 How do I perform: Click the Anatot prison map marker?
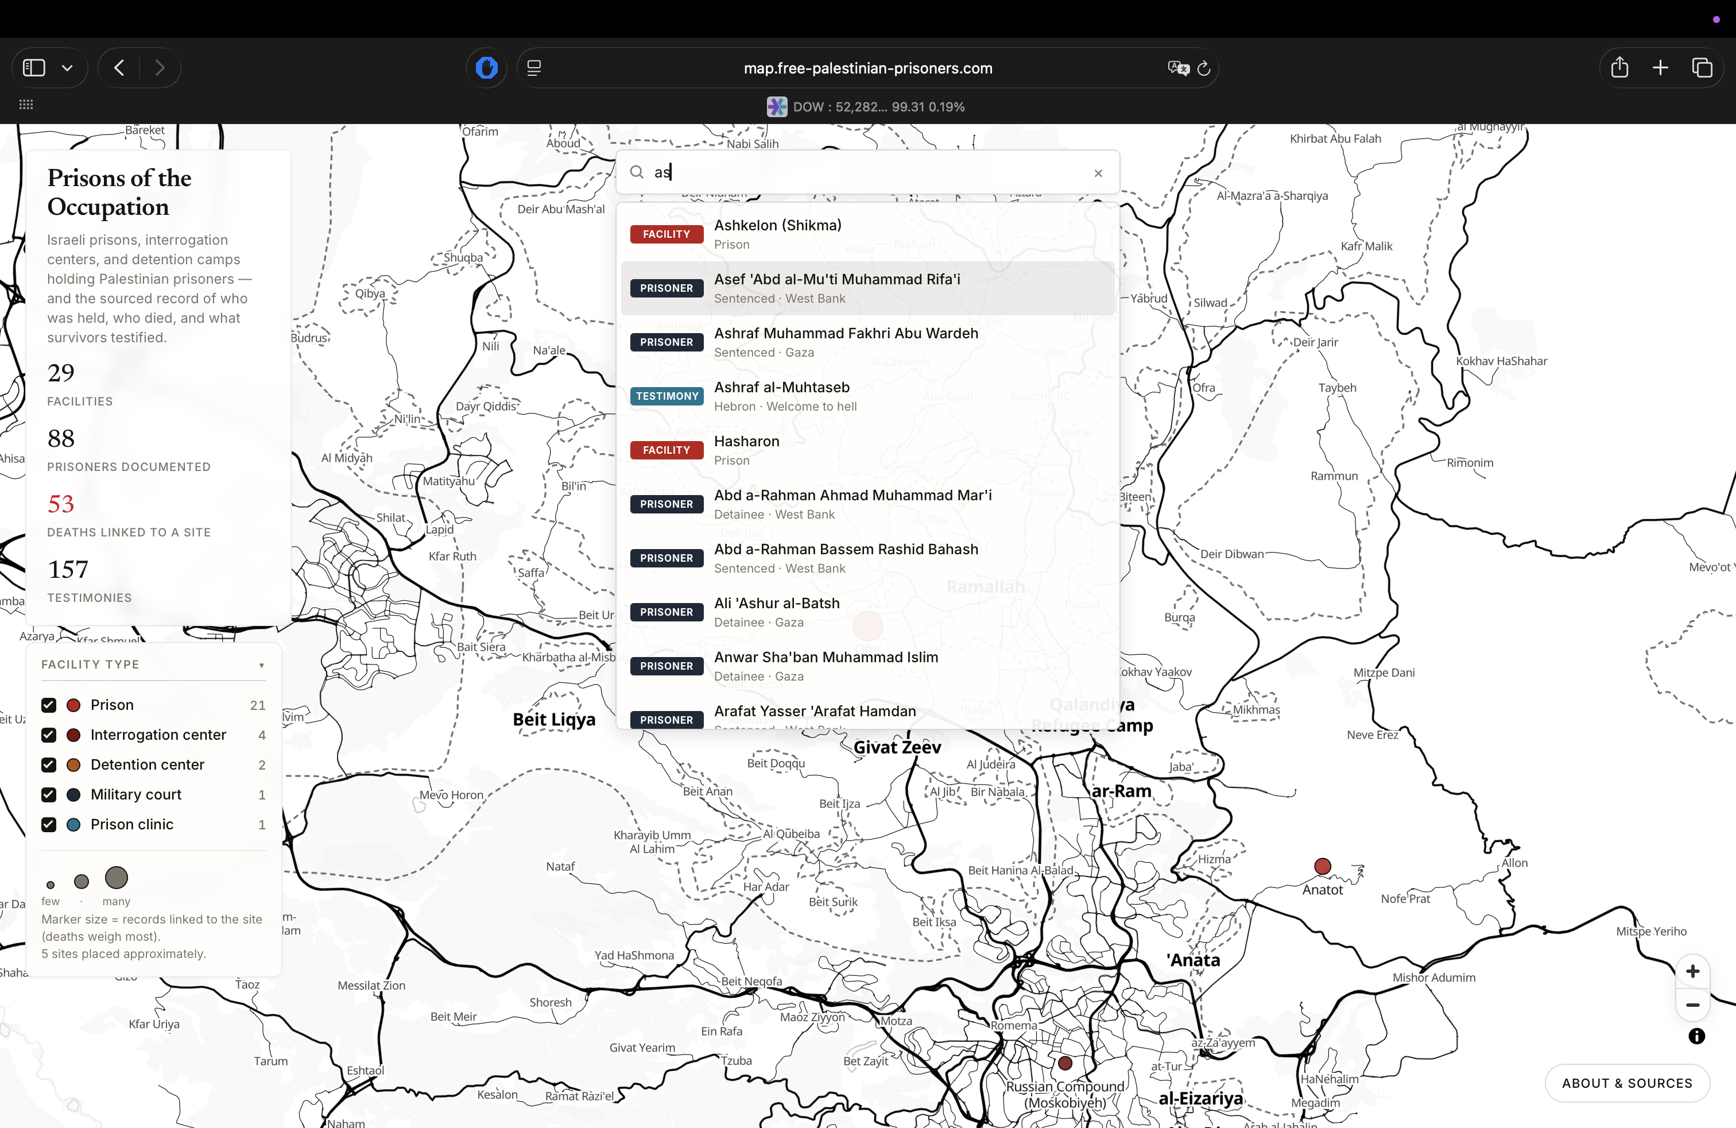click(1323, 866)
